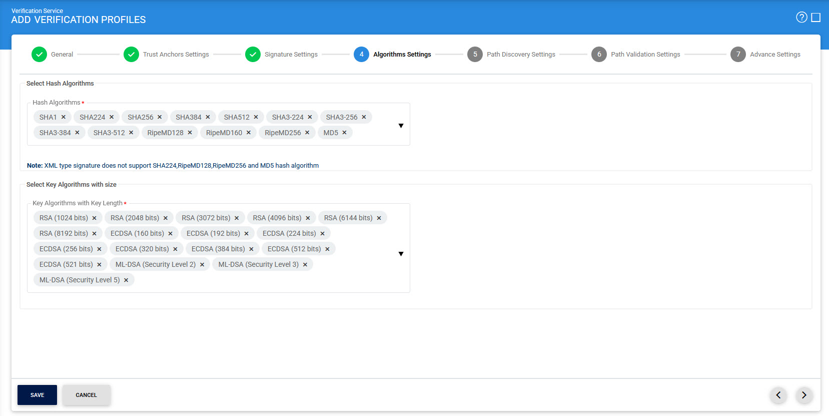Image resolution: width=829 pixels, height=416 pixels.
Task: Remove the ECDSA (160 bits) chip
Action: tap(170, 234)
